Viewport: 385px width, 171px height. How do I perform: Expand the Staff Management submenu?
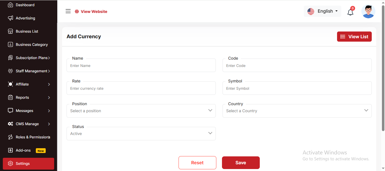tap(32, 71)
